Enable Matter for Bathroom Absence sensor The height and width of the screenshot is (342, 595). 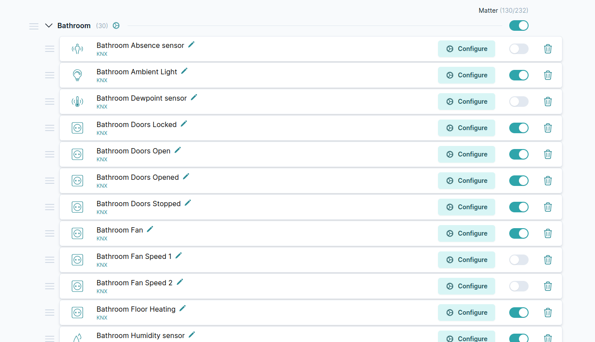(518, 49)
